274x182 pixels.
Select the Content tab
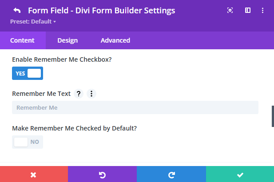pos(22,40)
